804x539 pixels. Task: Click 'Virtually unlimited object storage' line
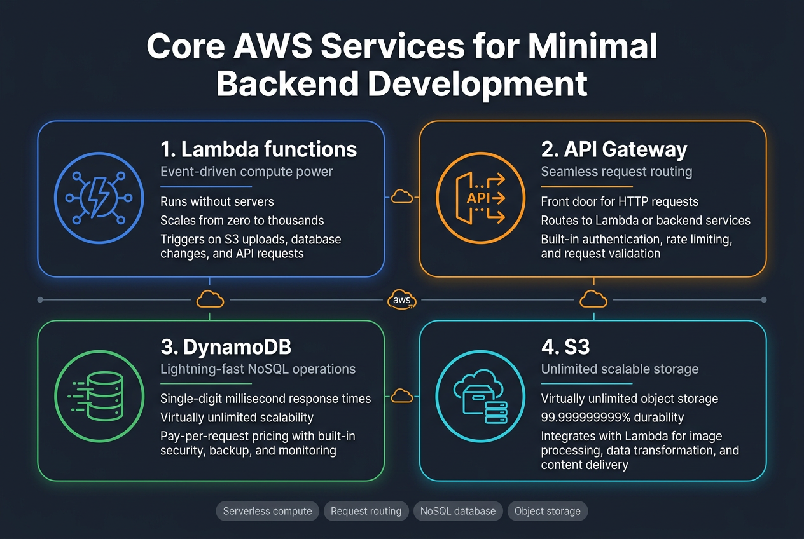pos(630,399)
